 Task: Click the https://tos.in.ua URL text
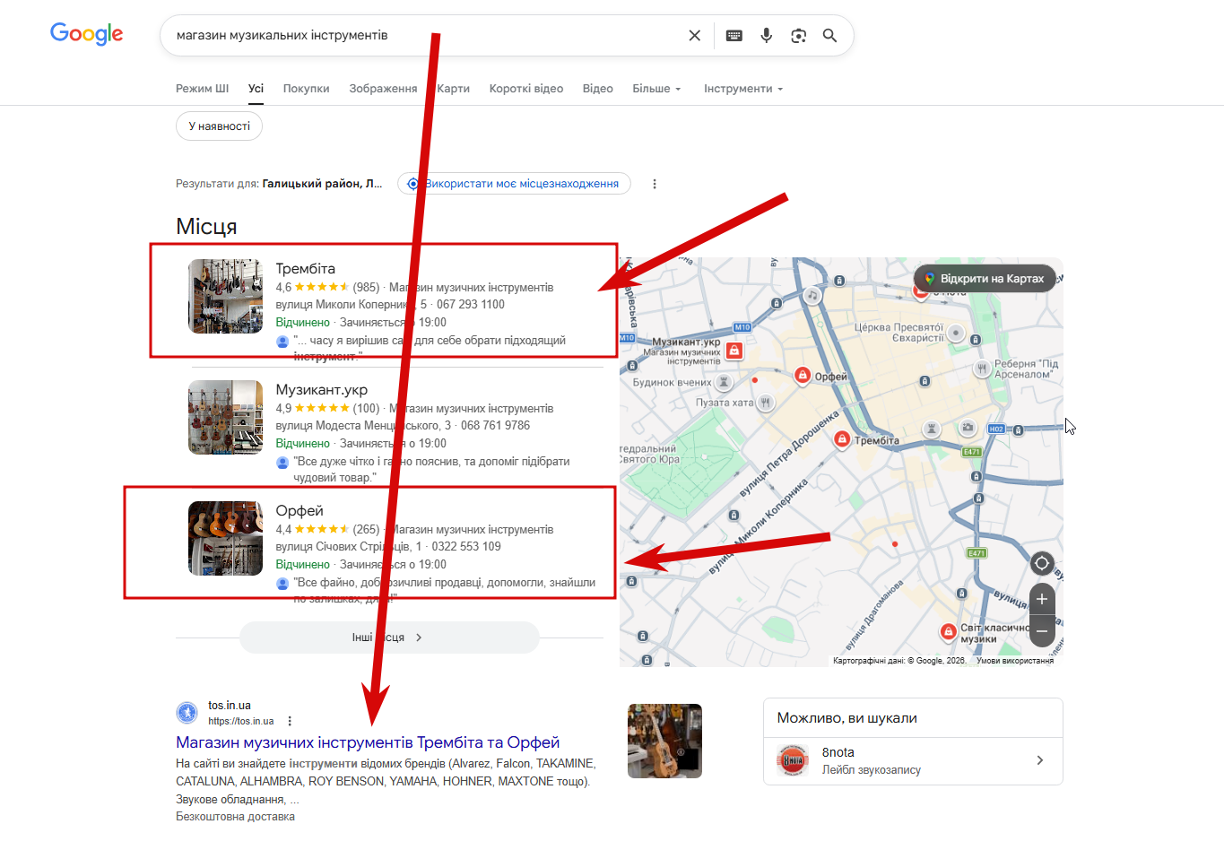tap(241, 721)
